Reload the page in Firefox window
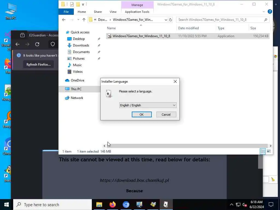The height and width of the screenshot is (210, 280). coord(37,44)
